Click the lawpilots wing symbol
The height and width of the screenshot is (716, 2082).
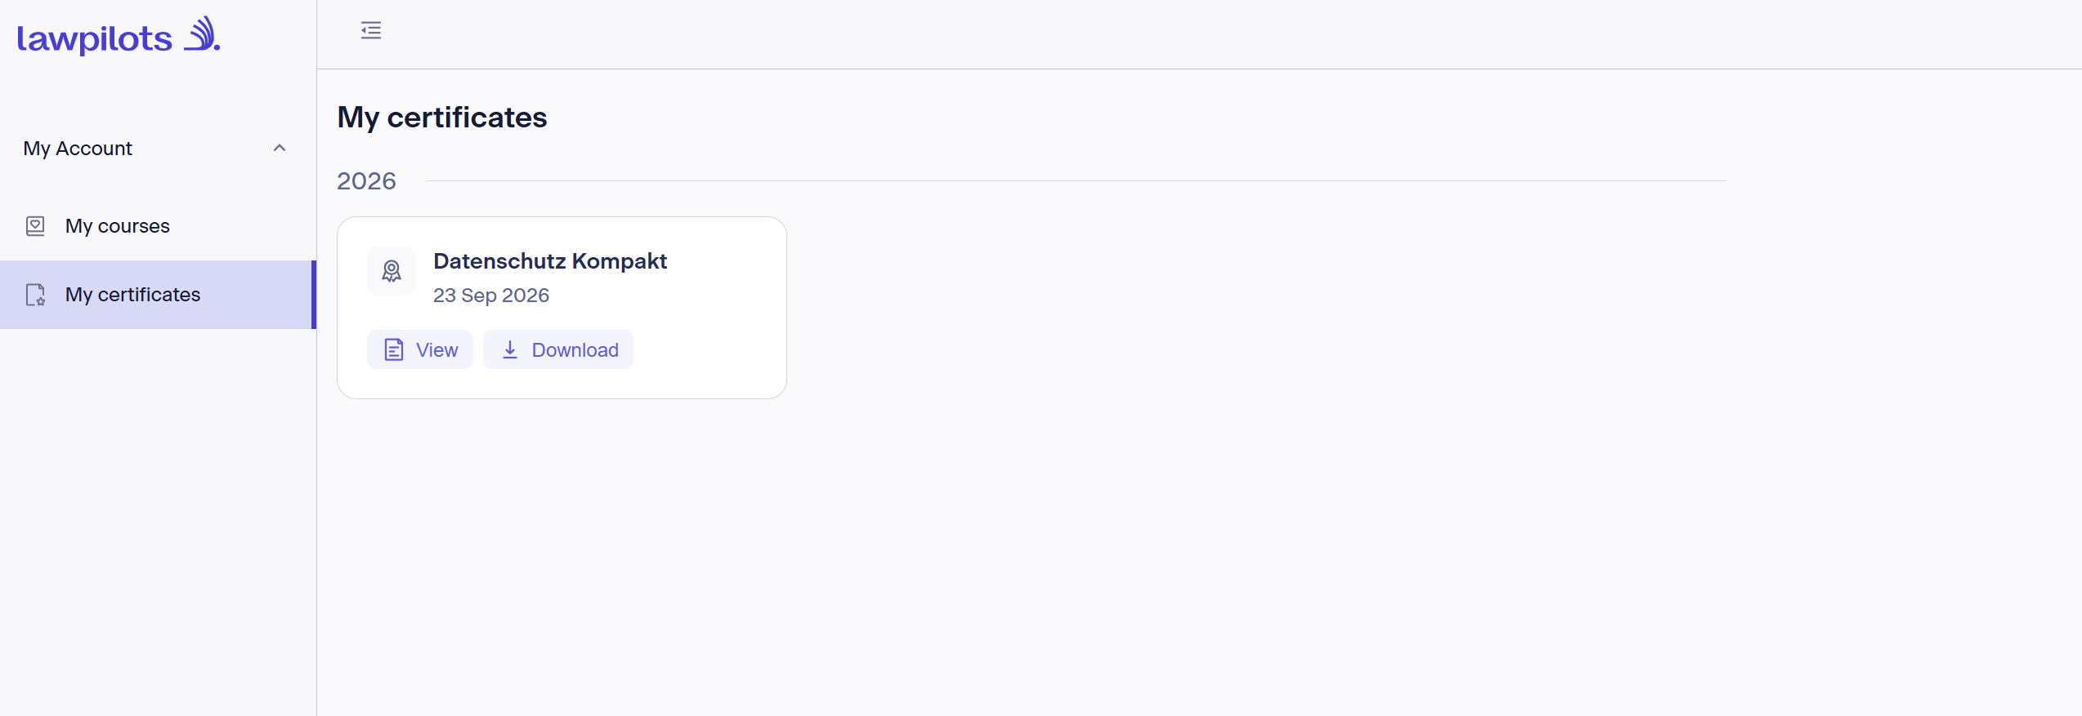click(201, 33)
